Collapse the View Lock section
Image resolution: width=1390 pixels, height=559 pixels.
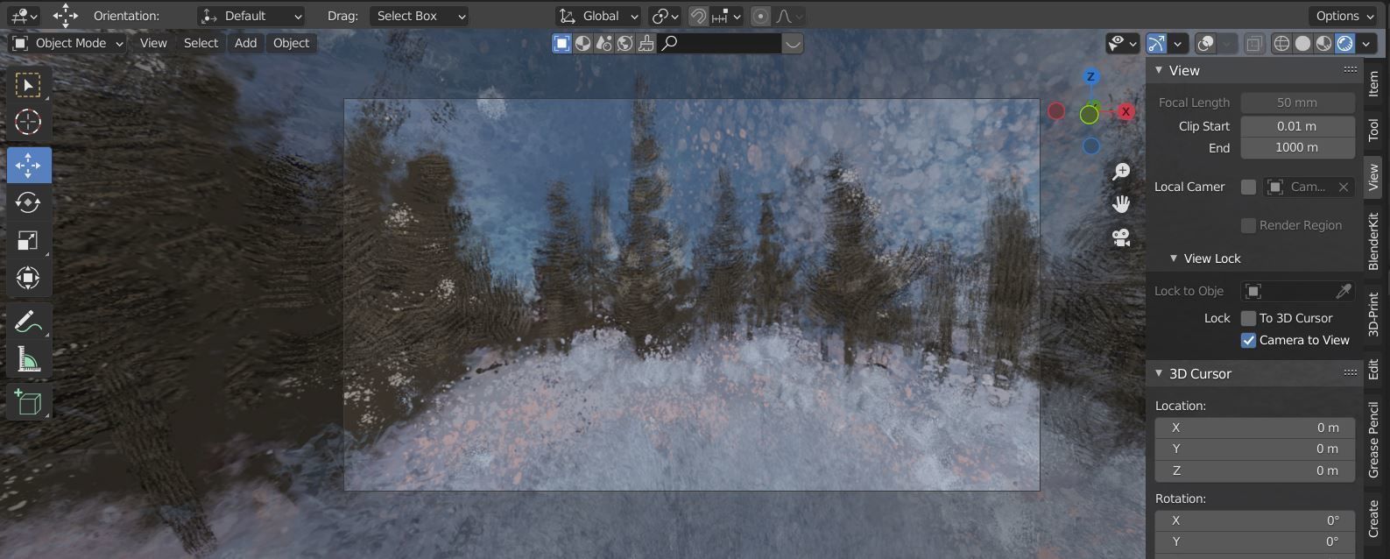pyautogui.click(x=1174, y=258)
